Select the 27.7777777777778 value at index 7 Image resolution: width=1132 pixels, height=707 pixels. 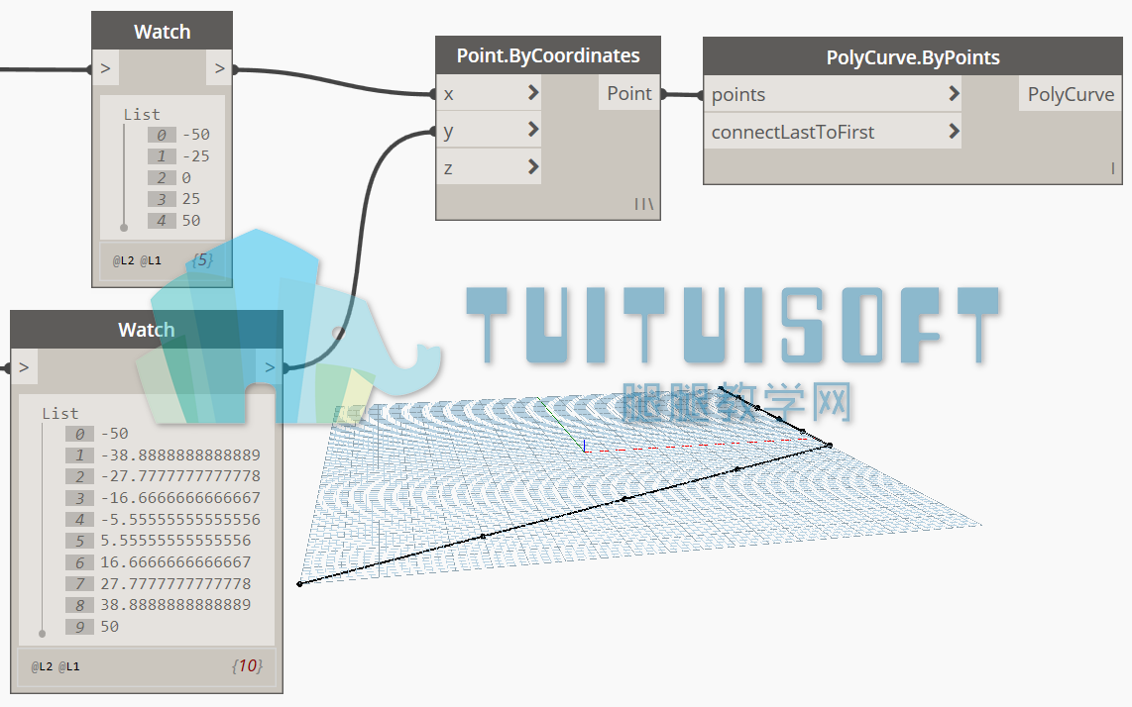pyautogui.click(x=176, y=583)
